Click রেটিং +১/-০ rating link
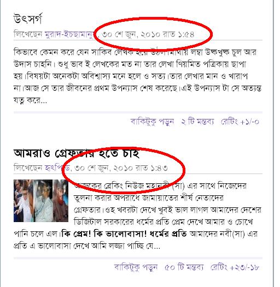This screenshot has width=280, height=287. (240, 122)
